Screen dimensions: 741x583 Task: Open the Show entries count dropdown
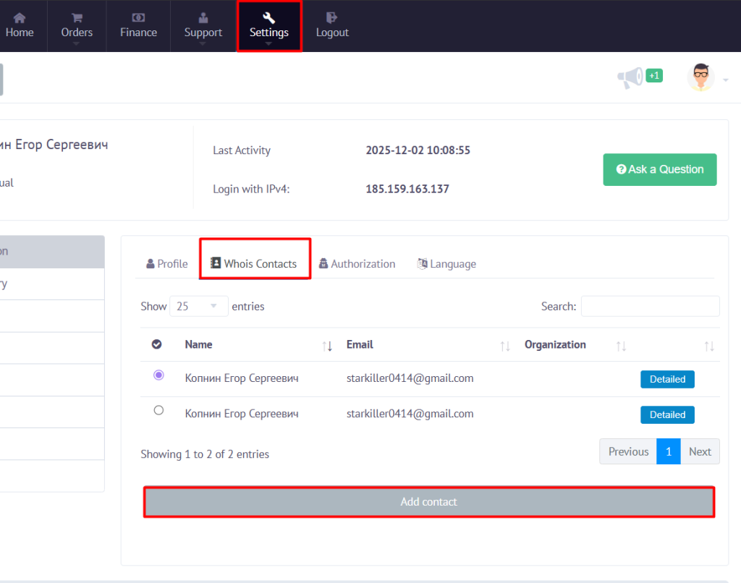tap(198, 306)
